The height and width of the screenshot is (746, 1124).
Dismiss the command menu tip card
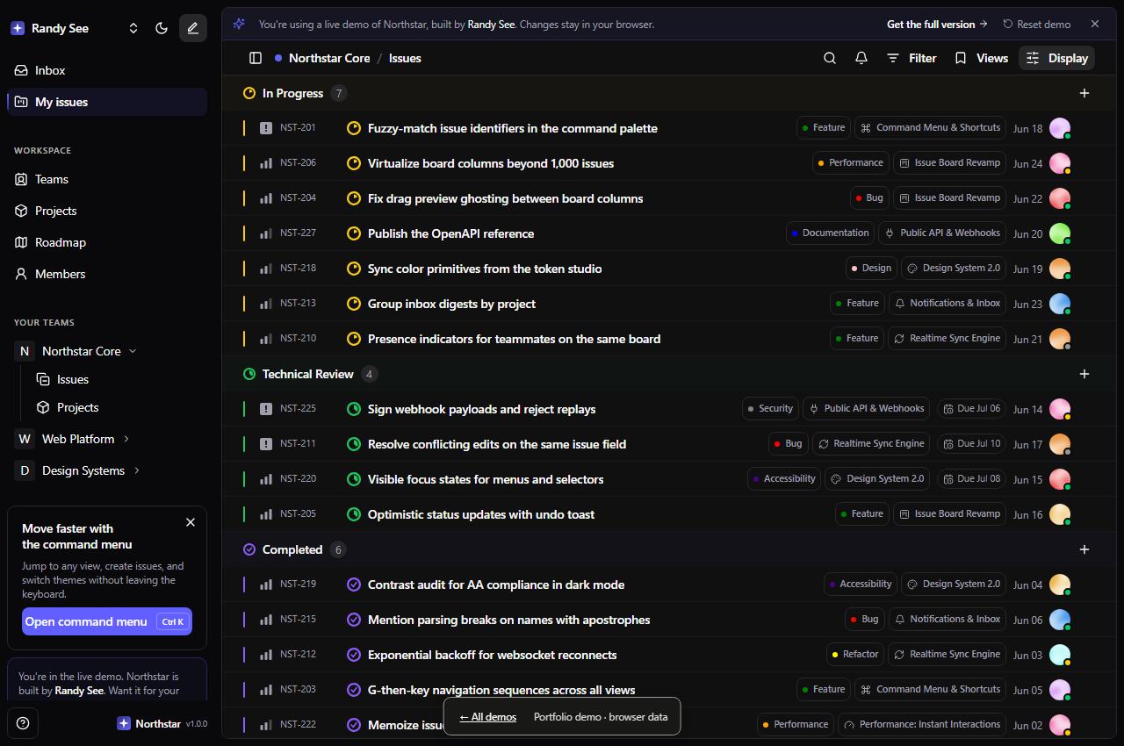pyautogui.click(x=191, y=522)
